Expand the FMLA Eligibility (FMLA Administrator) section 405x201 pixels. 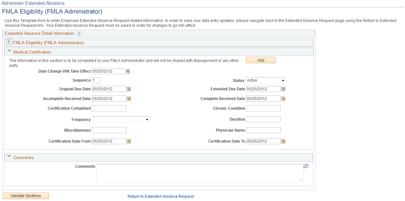point(9,41)
